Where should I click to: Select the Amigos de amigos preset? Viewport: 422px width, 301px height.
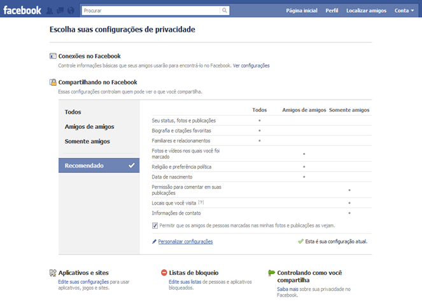[x=89, y=127]
